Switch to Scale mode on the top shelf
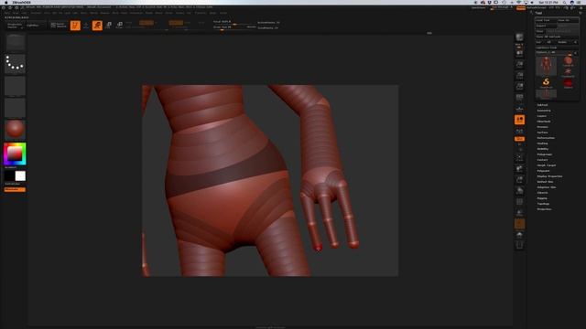Image resolution: width=586 pixels, height=329 pixels. click(108, 26)
